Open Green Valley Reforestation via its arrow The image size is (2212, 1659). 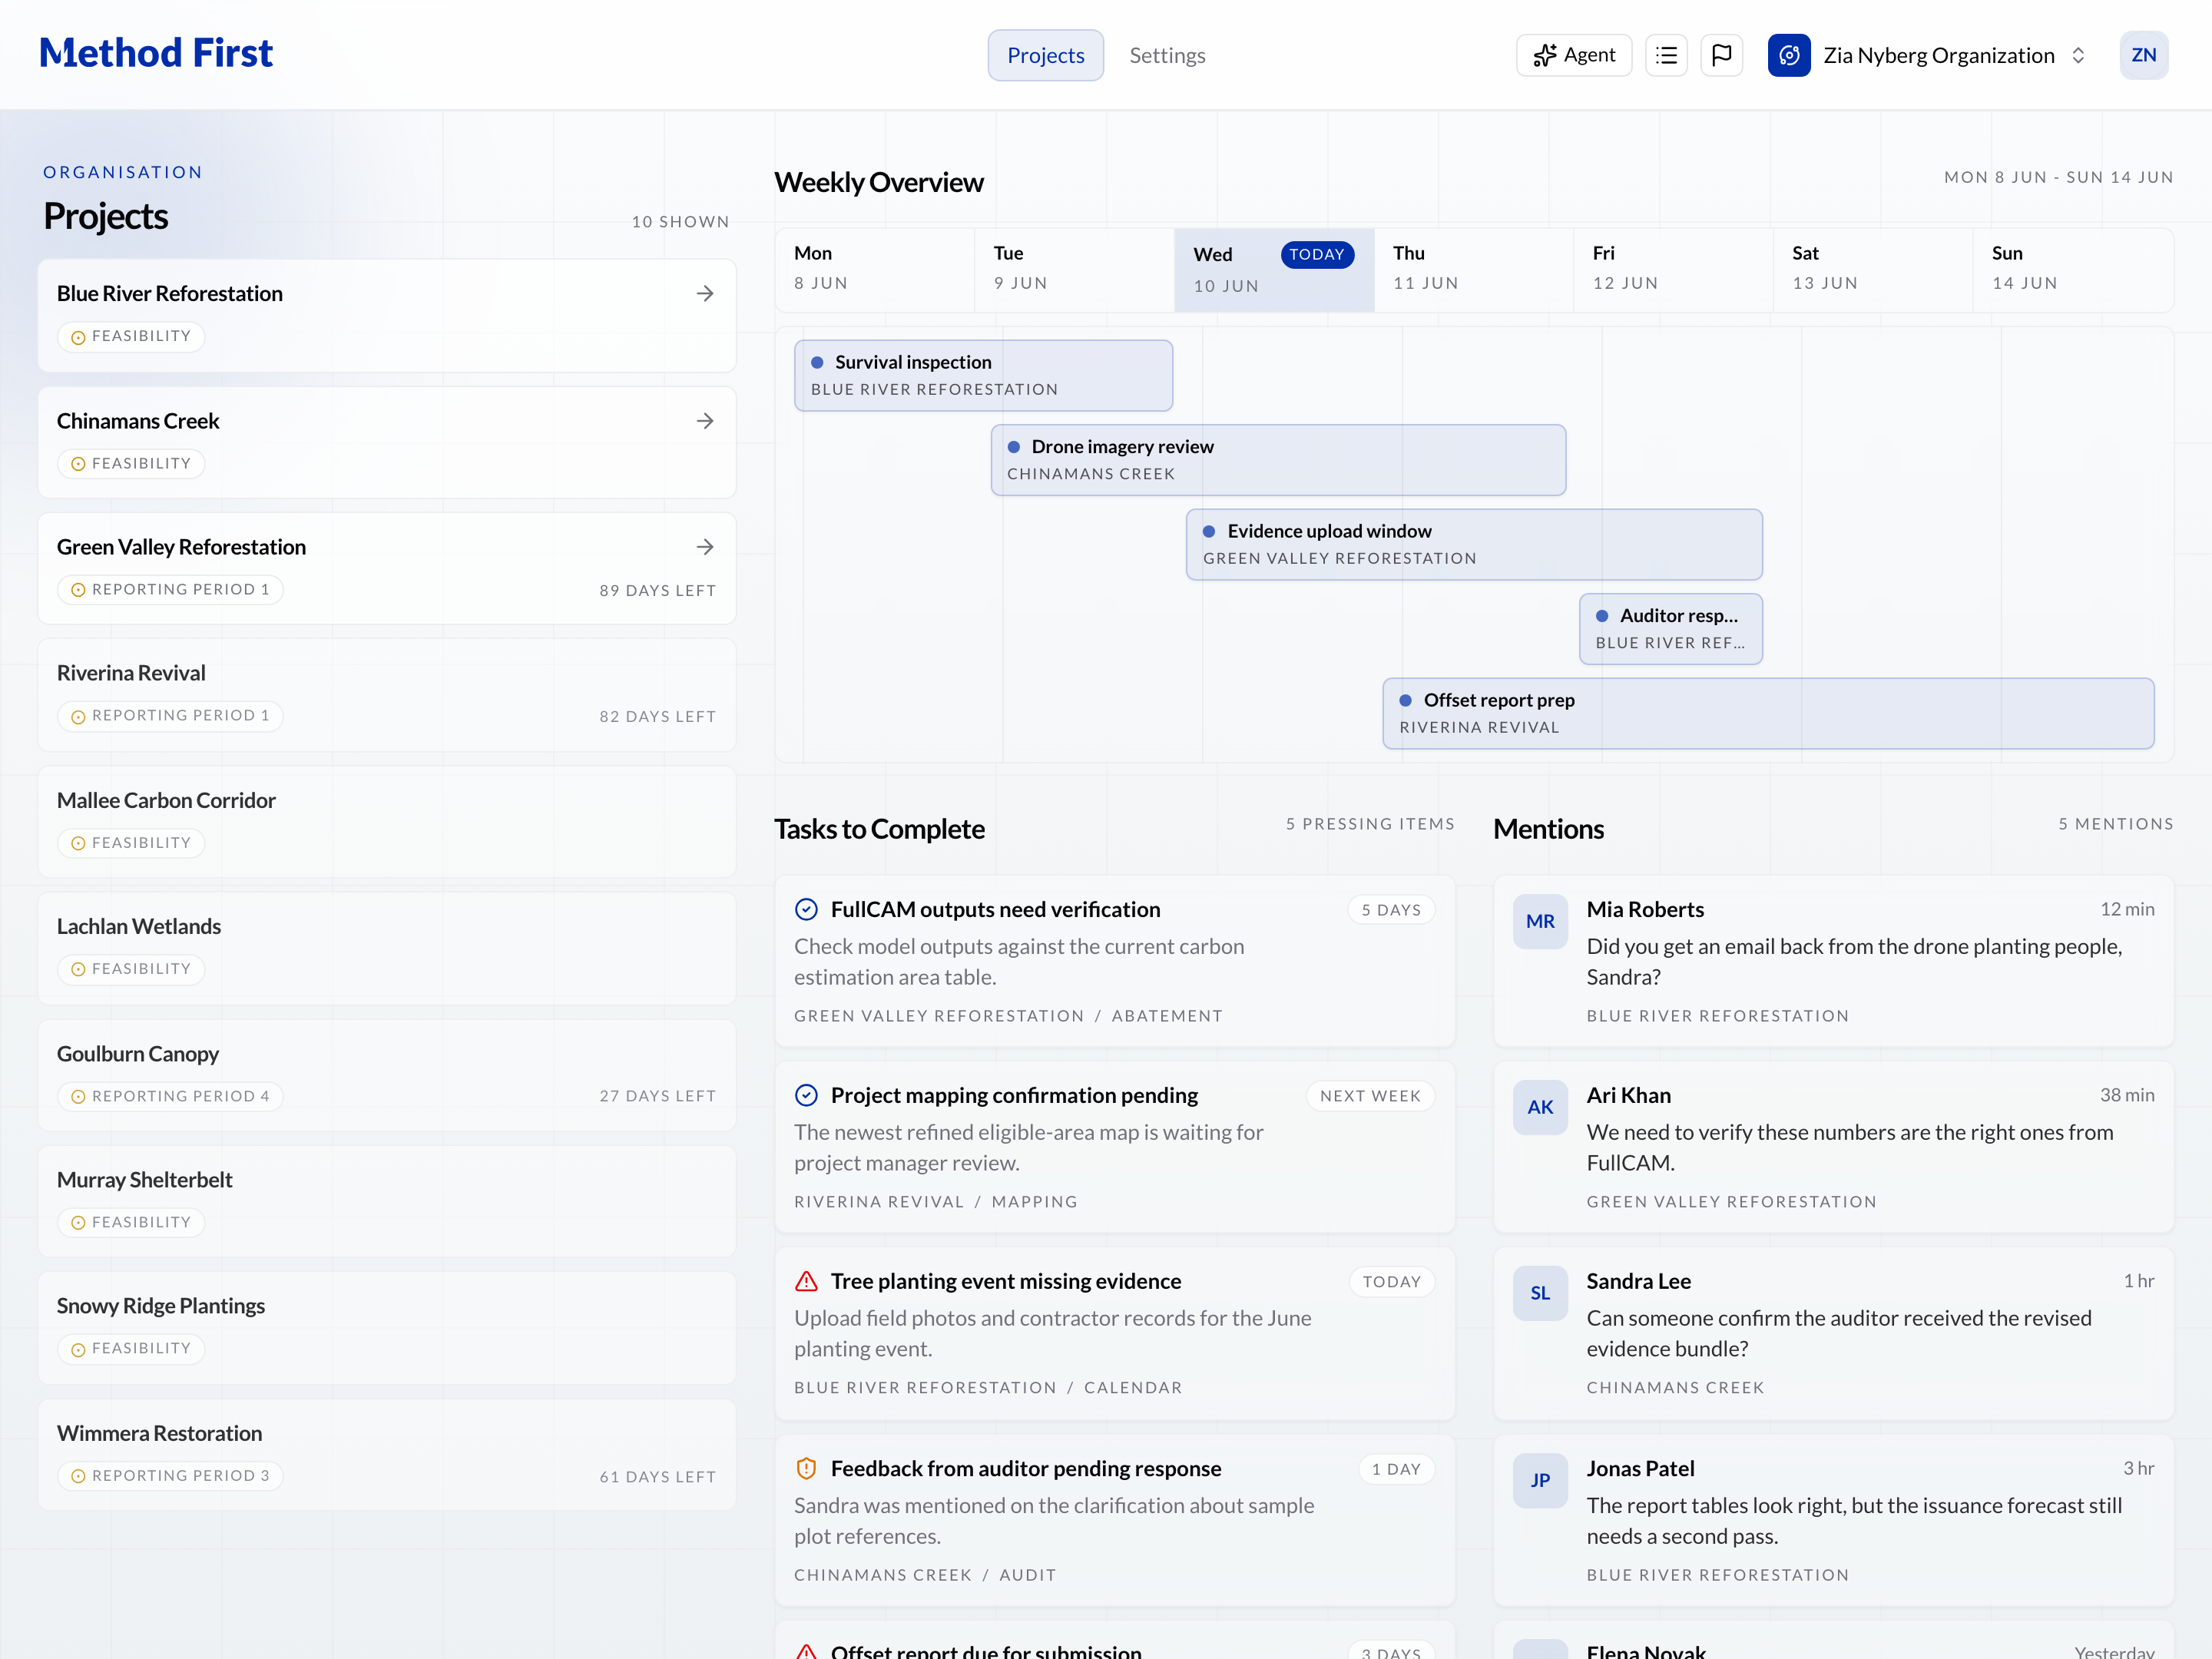click(705, 547)
